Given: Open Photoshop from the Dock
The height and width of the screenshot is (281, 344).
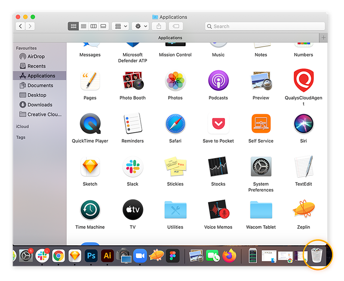Looking at the screenshot, I should (x=91, y=255).
